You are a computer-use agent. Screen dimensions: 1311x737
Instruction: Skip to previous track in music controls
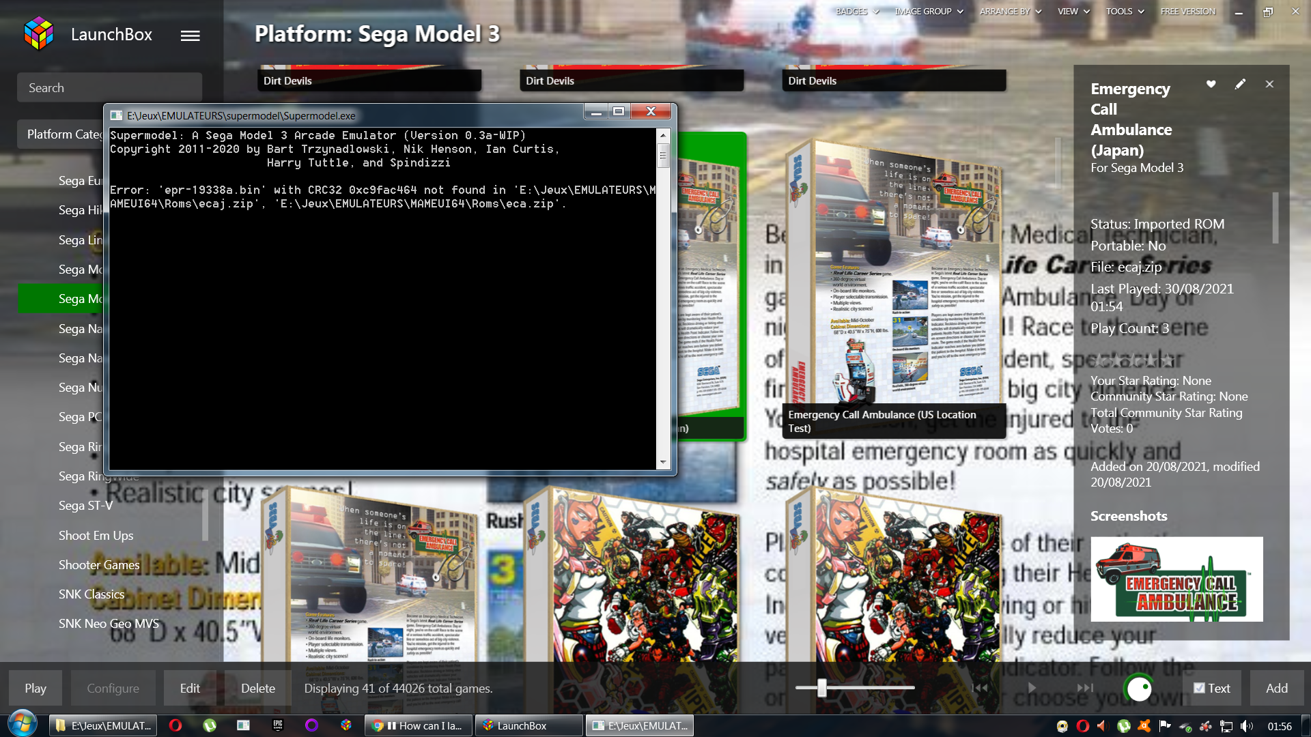tap(980, 688)
